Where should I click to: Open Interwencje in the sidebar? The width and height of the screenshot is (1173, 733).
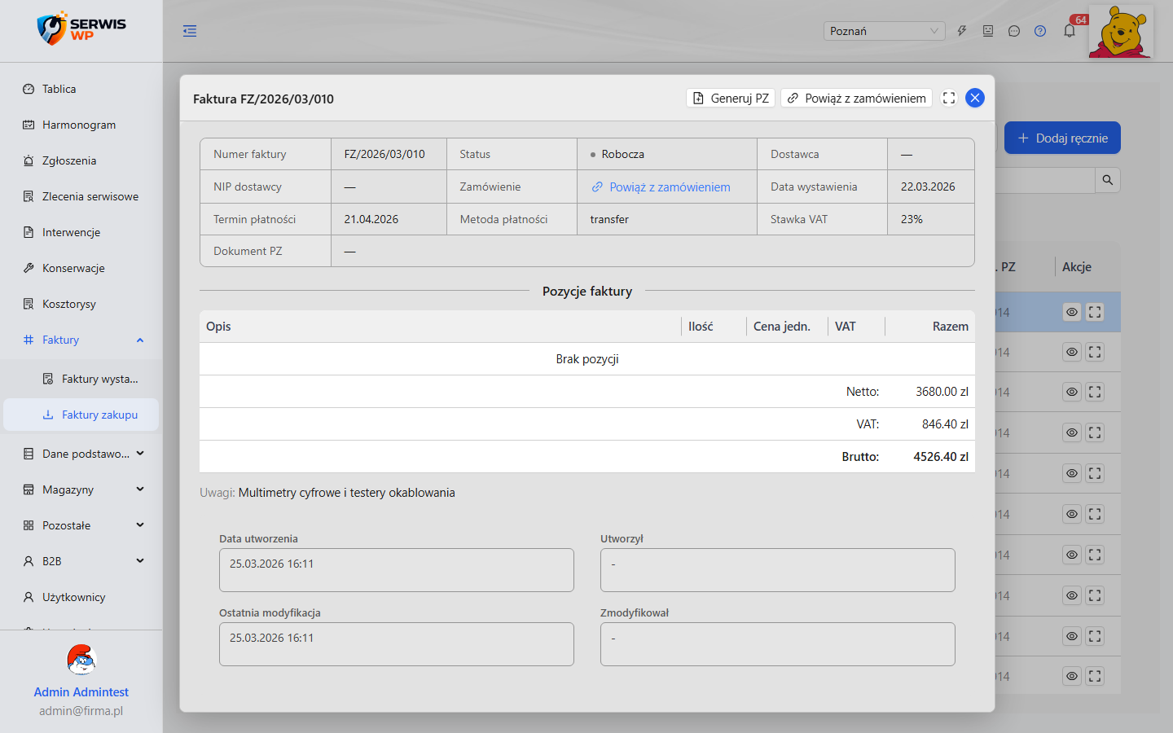(x=81, y=232)
